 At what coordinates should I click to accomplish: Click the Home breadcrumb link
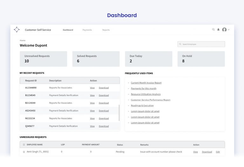(23, 40)
